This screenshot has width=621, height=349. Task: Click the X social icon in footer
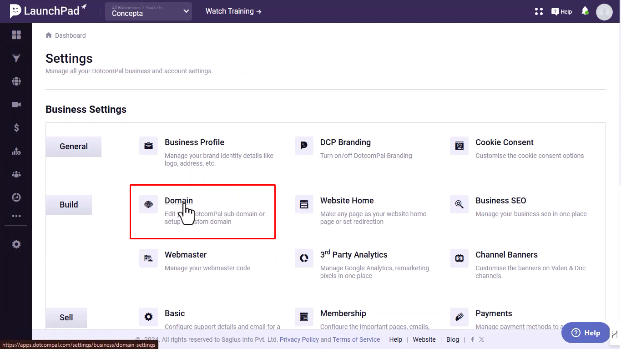pyautogui.click(x=481, y=339)
